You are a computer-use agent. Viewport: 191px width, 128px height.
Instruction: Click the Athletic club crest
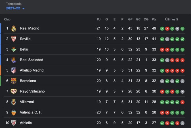pos(13,123)
